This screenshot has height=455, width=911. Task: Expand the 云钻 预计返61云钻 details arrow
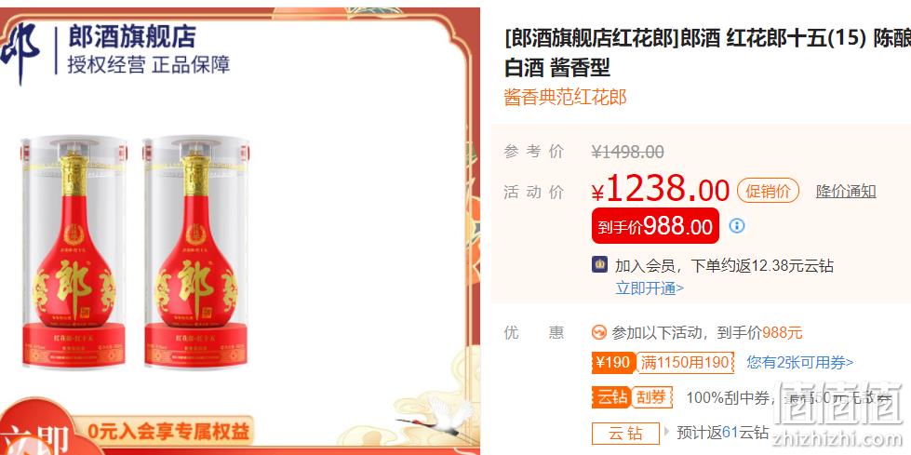pyautogui.click(x=666, y=432)
